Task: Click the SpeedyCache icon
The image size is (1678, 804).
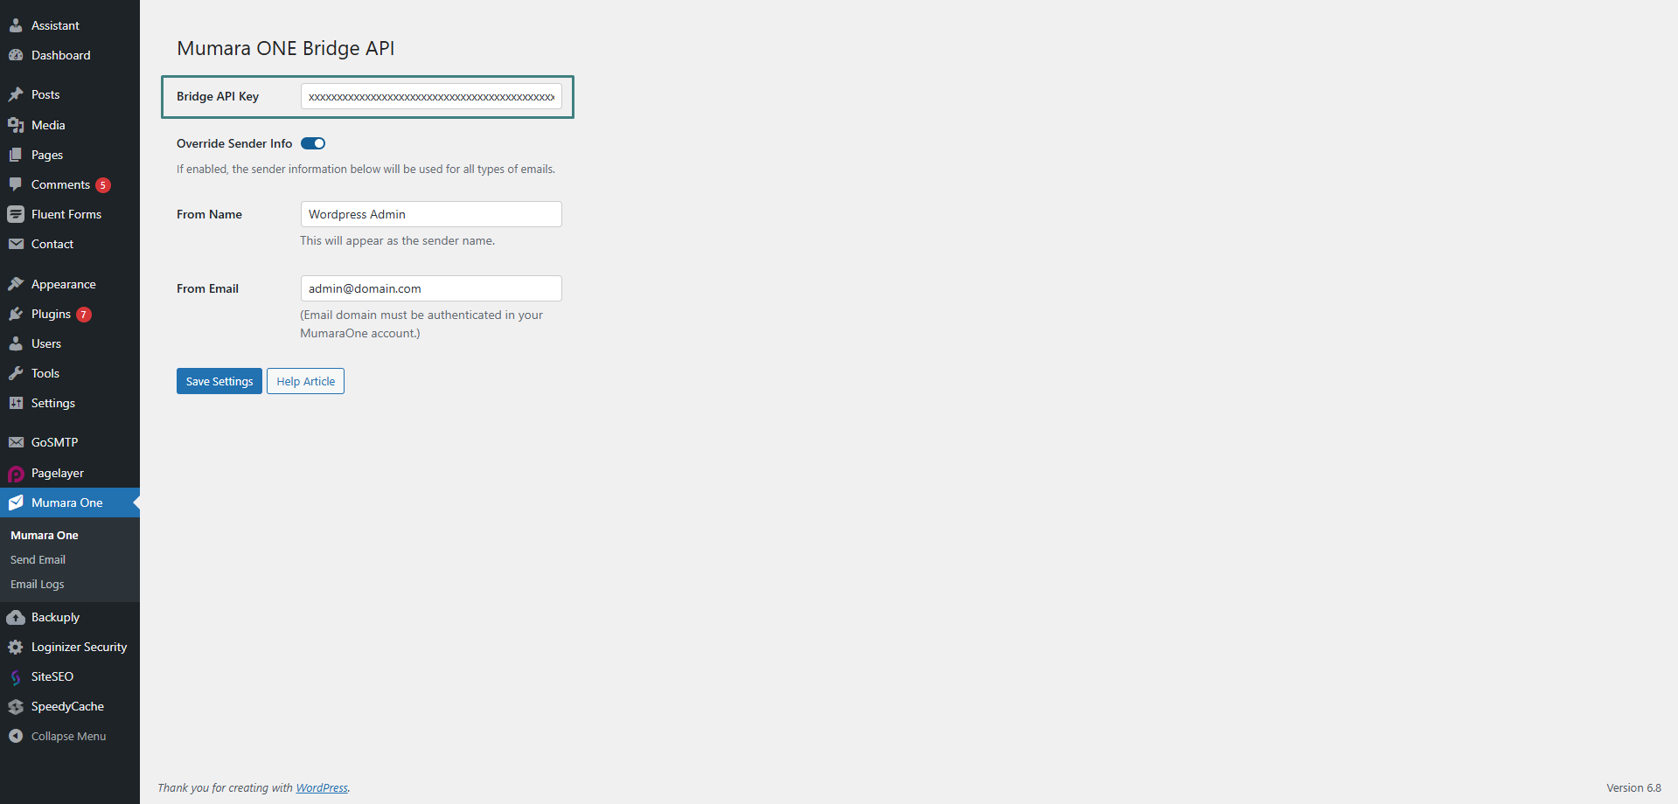Action: point(16,706)
